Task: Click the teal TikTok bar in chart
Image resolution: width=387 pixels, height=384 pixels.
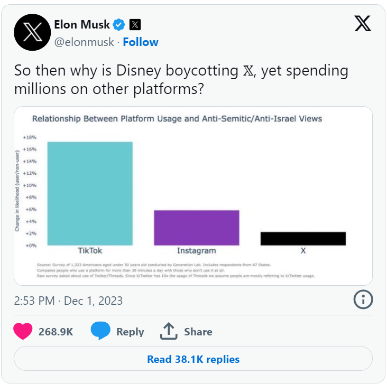Action: point(90,194)
